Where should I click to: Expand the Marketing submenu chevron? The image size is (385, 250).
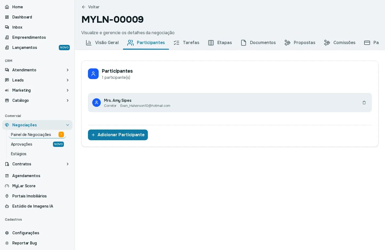tap(68, 90)
